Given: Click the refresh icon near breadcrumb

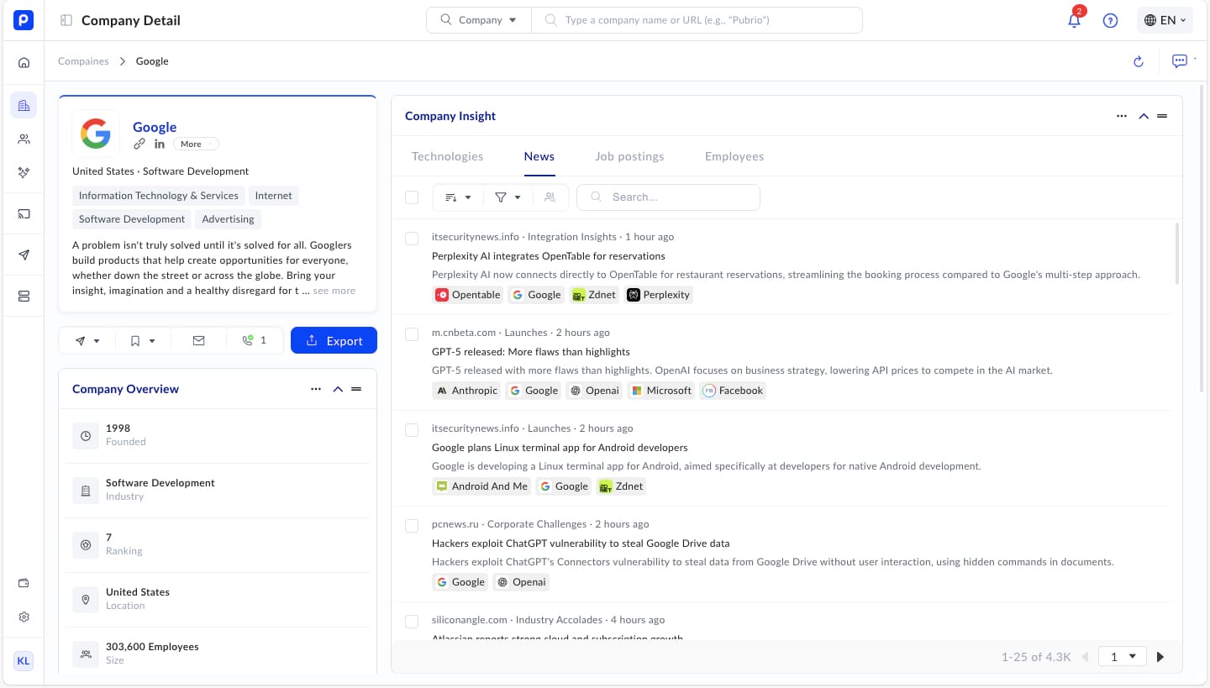Looking at the screenshot, I should tap(1139, 61).
